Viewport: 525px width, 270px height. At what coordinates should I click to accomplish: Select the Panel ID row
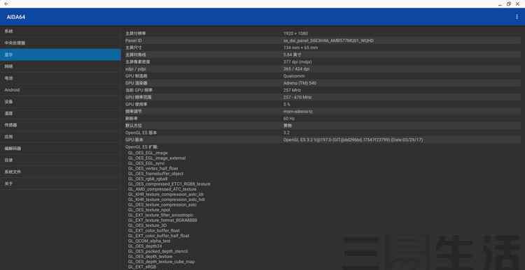pos(323,40)
